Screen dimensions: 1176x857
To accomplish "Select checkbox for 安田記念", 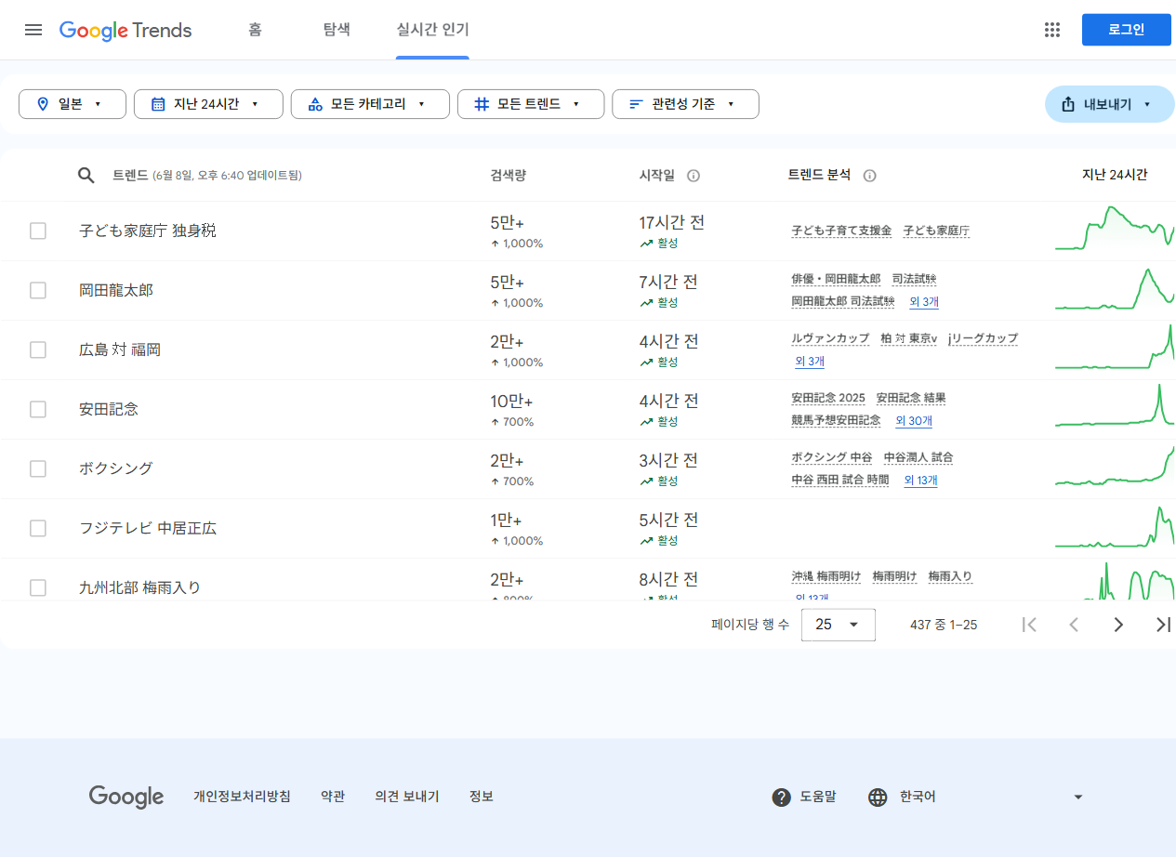I will (38, 409).
